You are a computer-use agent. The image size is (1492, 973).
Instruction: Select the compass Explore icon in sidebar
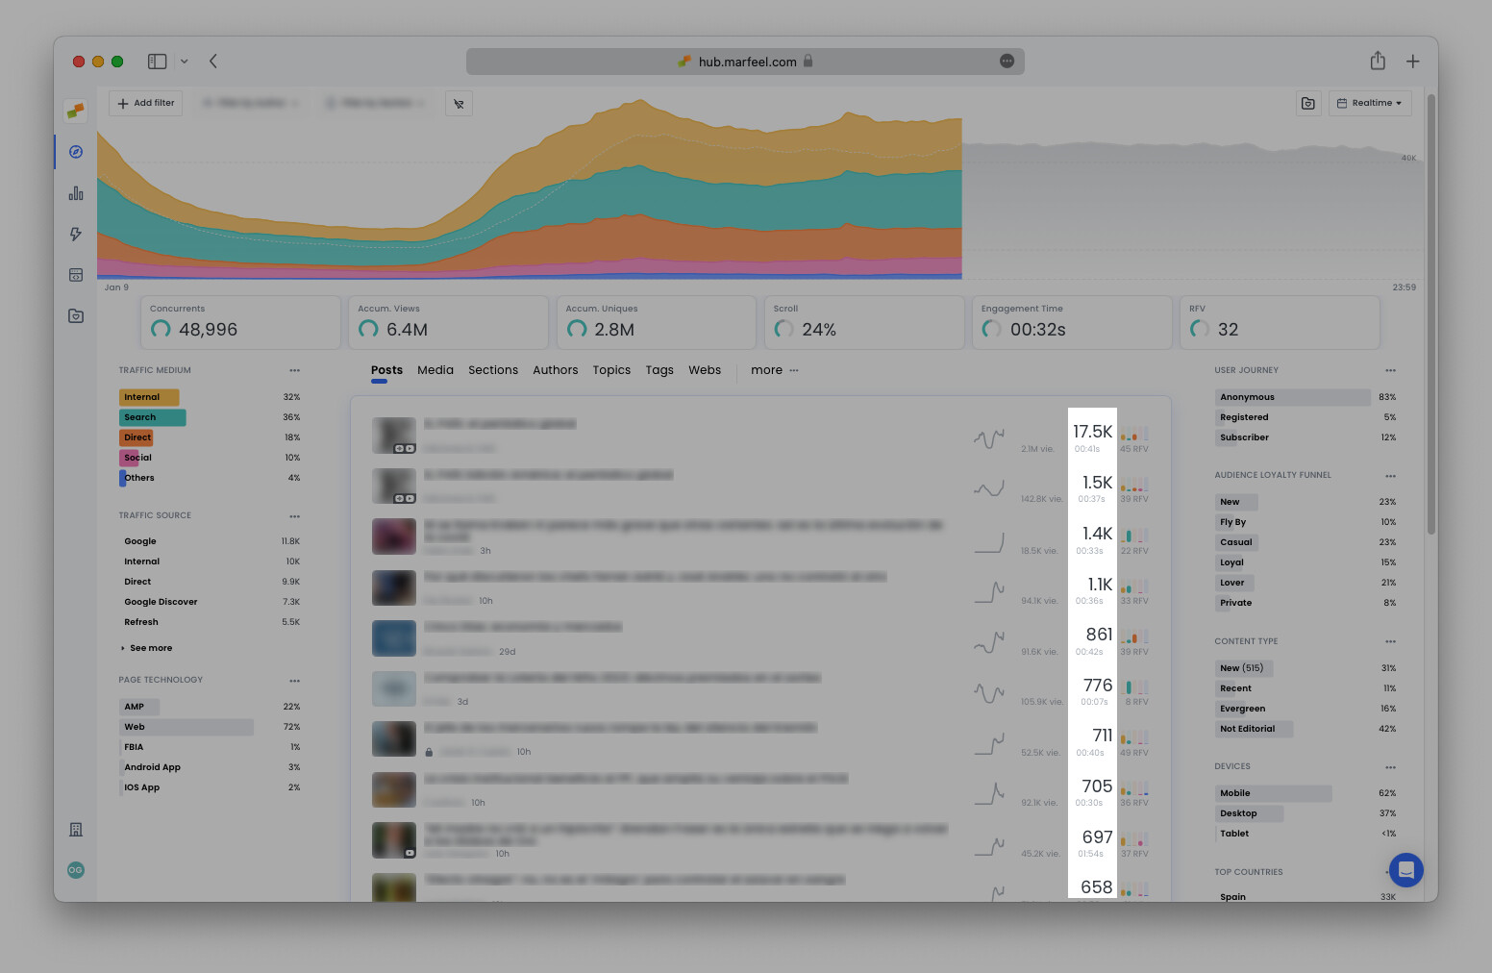click(75, 152)
